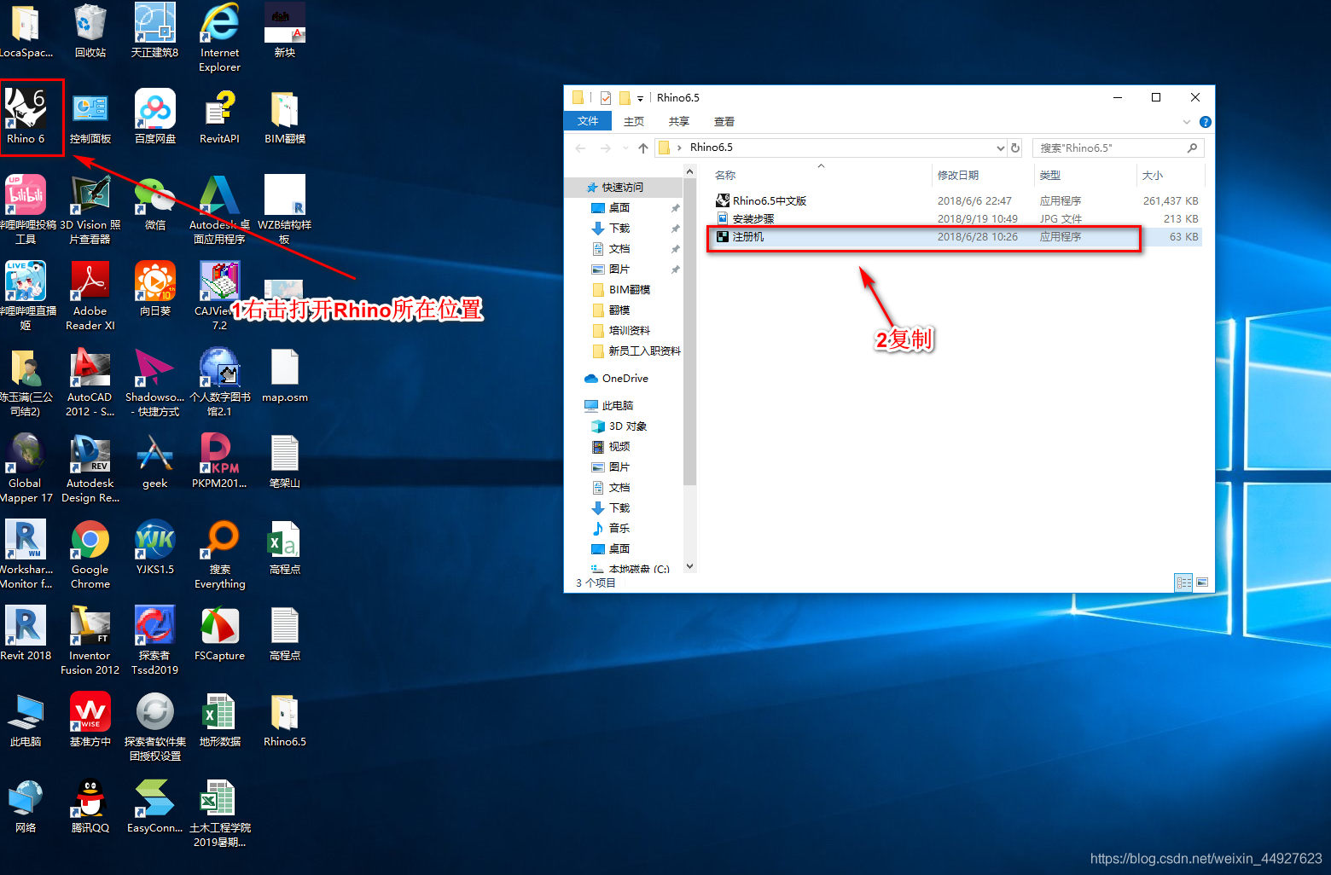The width and height of the screenshot is (1331, 875).
Task: Select the 此电脑 desktop icon
Action: pyautogui.click(x=26, y=720)
